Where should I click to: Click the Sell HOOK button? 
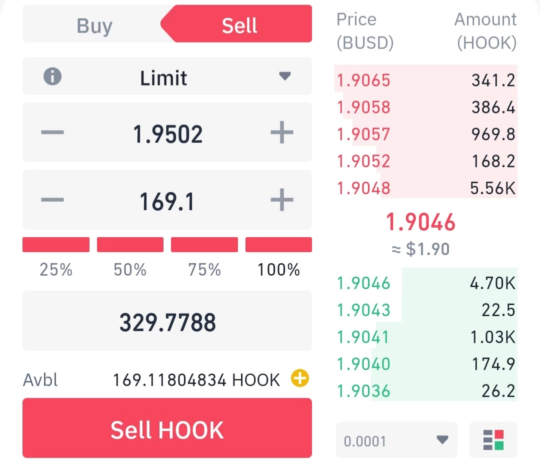click(x=167, y=429)
